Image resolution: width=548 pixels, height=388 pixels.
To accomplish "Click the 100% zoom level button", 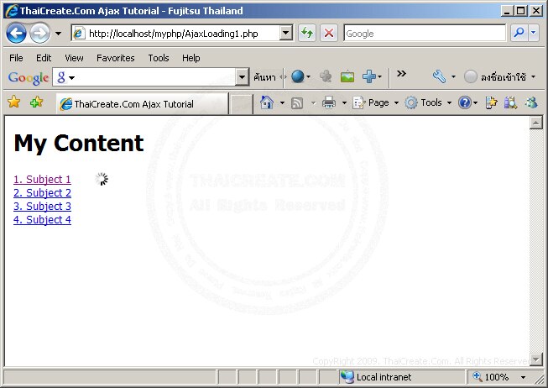I will coord(491,377).
